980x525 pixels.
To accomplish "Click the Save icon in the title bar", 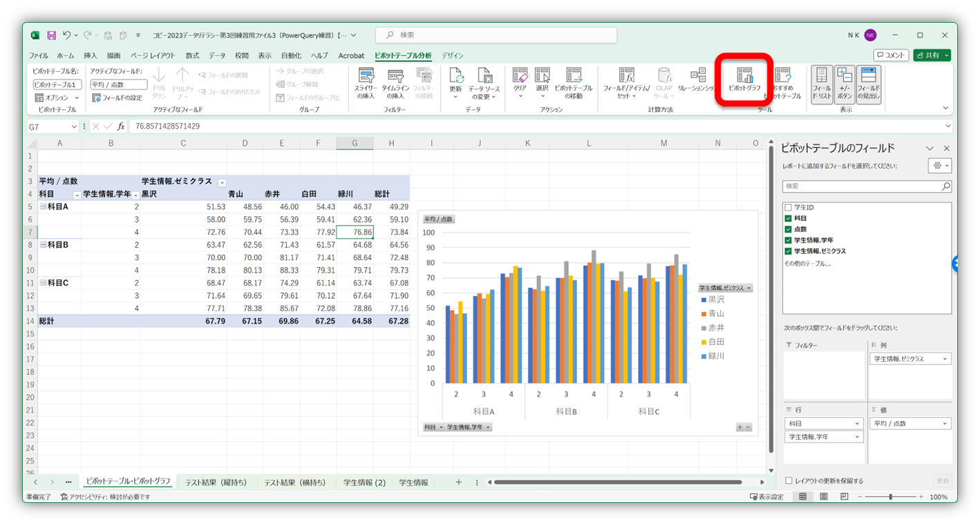I will 51,35.
